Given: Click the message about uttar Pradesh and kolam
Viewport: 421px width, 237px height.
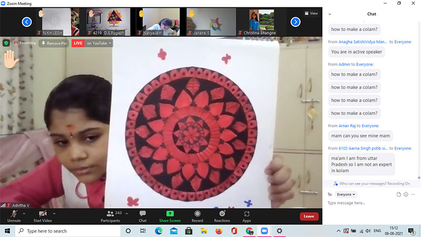Looking at the screenshot, I should [362, 164].
